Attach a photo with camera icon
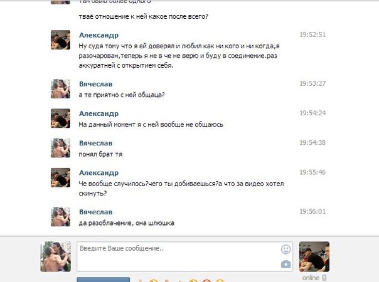Screen dimensions: 379x282 pos(286,264)
